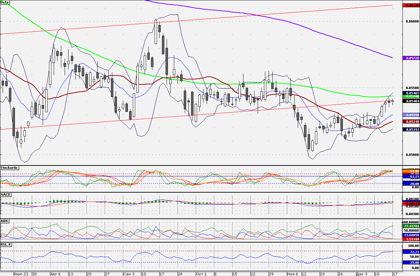Viewport: 420px width, 276px height.
Task: Click the Июл 23 date on time axis
Action: 21,274
